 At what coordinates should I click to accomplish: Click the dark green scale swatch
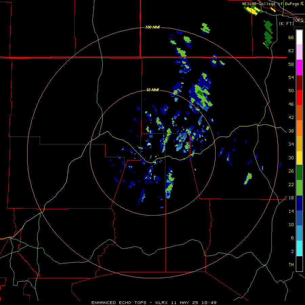click(299, 172)
